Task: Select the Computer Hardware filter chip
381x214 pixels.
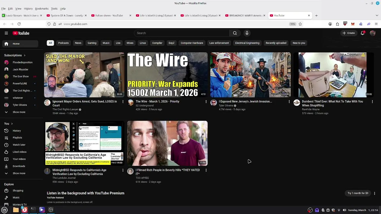Action: (192, 43)
